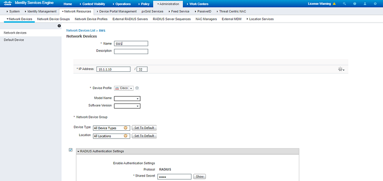The height and width of the screenshot is (181, 383).
Task: Open the Model Name dropdown
Action: 127,99
